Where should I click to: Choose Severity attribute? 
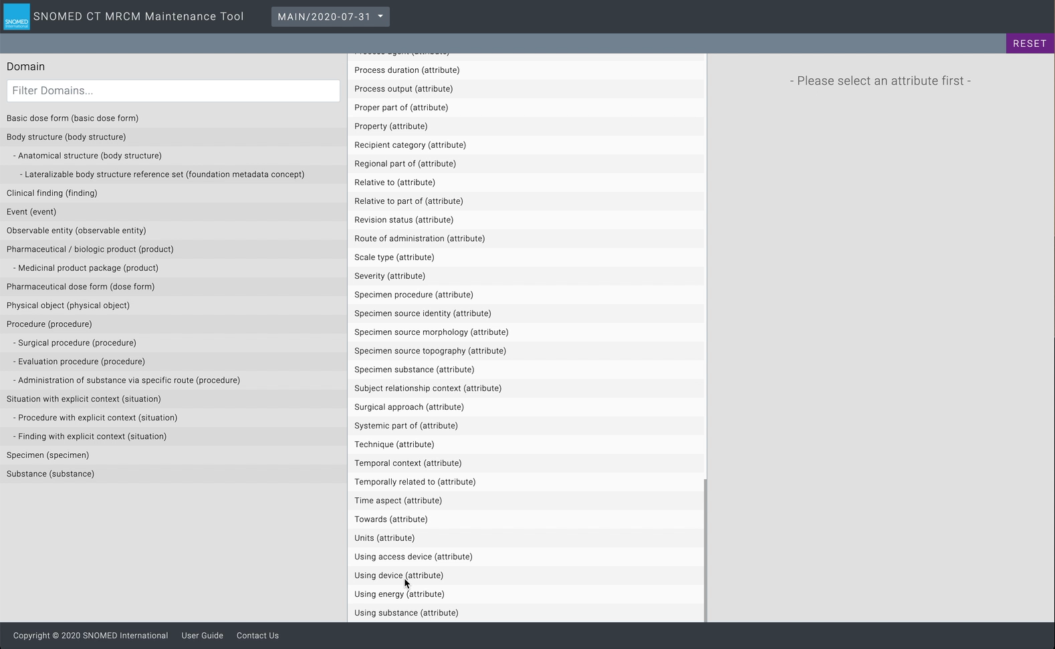coord(525,276)
